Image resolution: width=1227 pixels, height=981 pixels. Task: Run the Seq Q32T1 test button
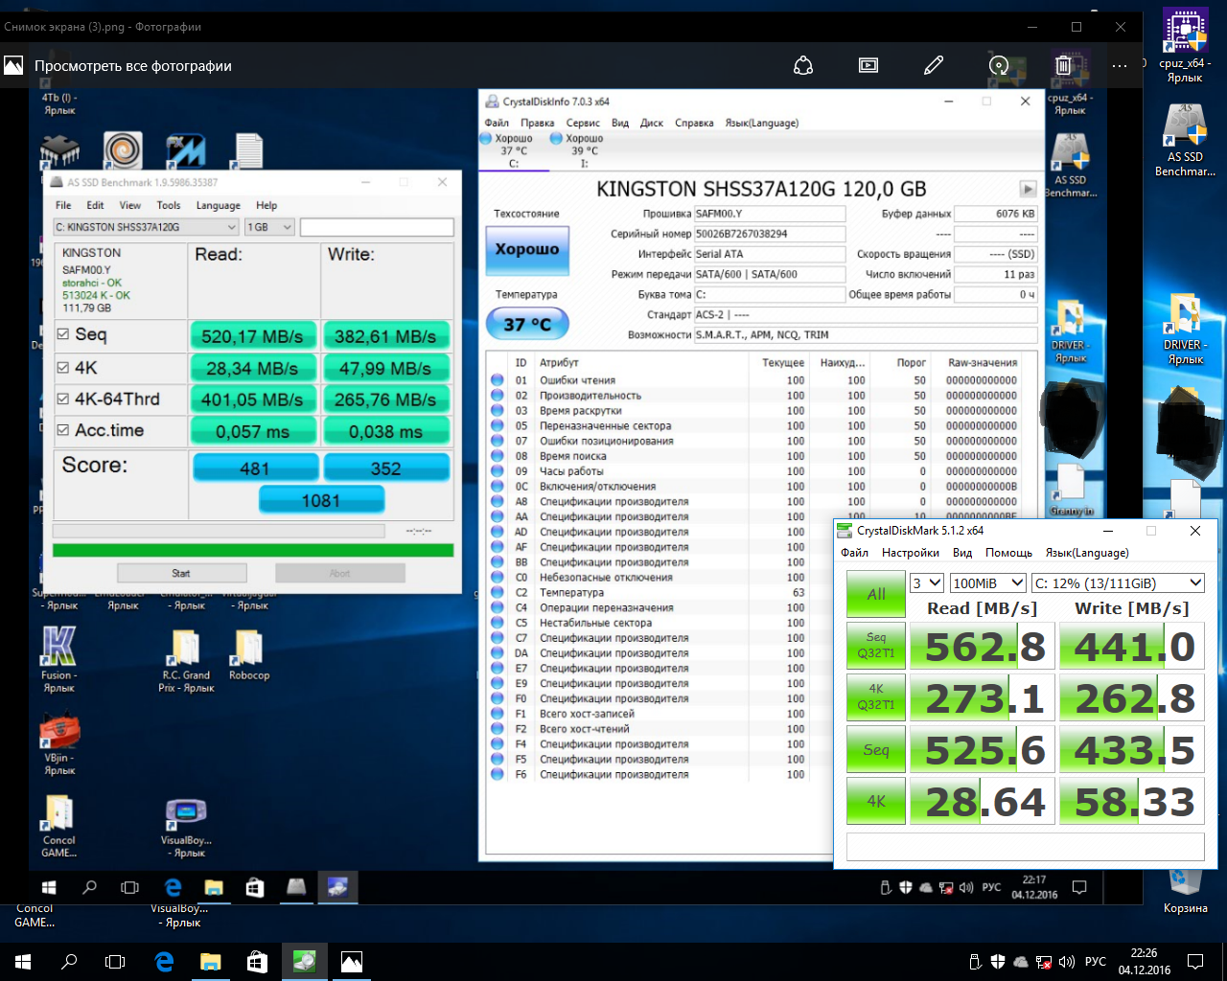coord(876,645)
